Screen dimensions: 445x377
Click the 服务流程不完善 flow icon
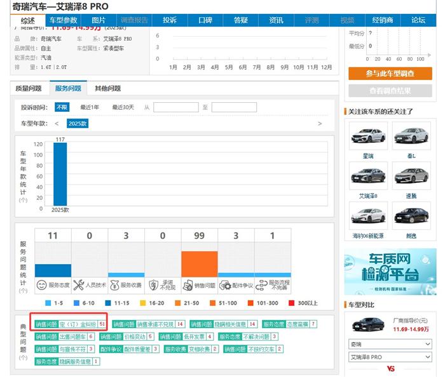261,285
